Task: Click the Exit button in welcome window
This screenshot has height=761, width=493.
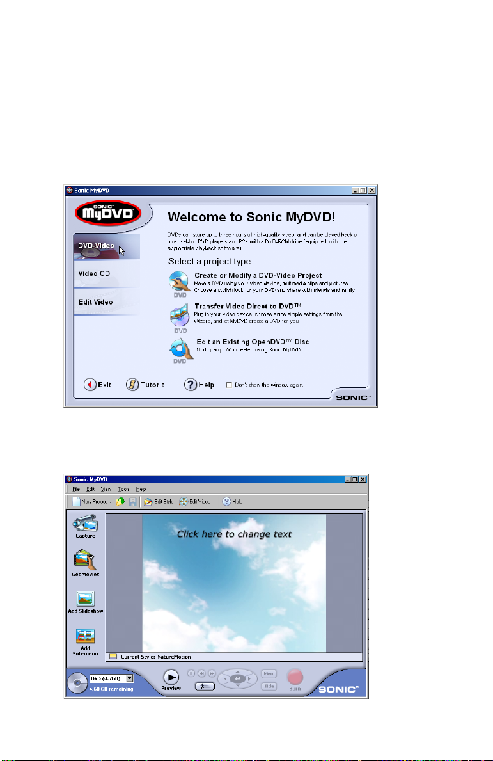Action: [97, 385]
